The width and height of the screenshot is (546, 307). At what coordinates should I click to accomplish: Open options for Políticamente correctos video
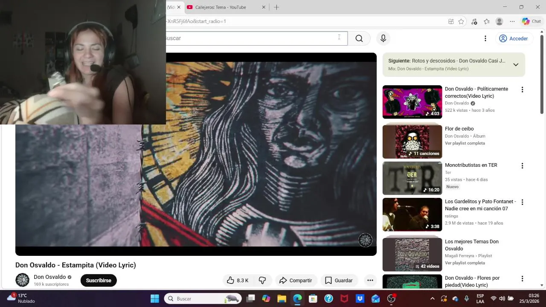coord(522,90)
